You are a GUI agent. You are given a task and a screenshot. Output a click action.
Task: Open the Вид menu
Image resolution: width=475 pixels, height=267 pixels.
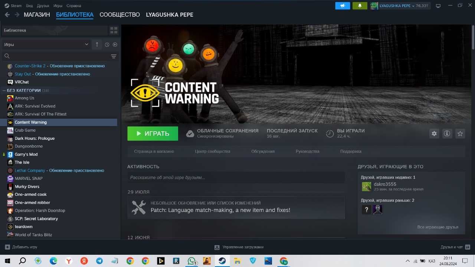29,6
